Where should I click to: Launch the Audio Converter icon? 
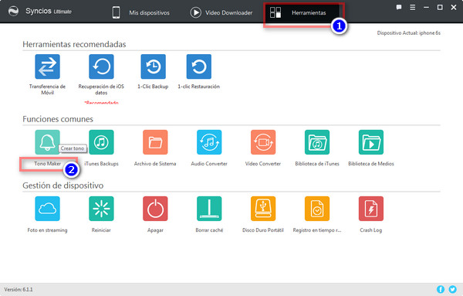[209, 142]
